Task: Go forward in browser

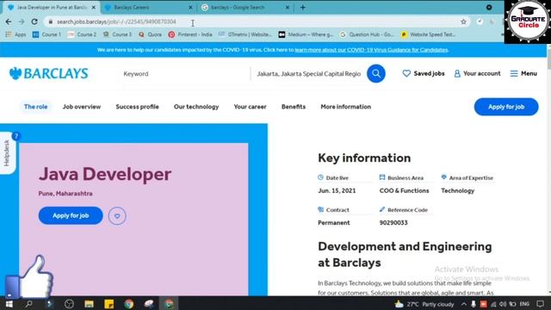Action: [22, 22]
